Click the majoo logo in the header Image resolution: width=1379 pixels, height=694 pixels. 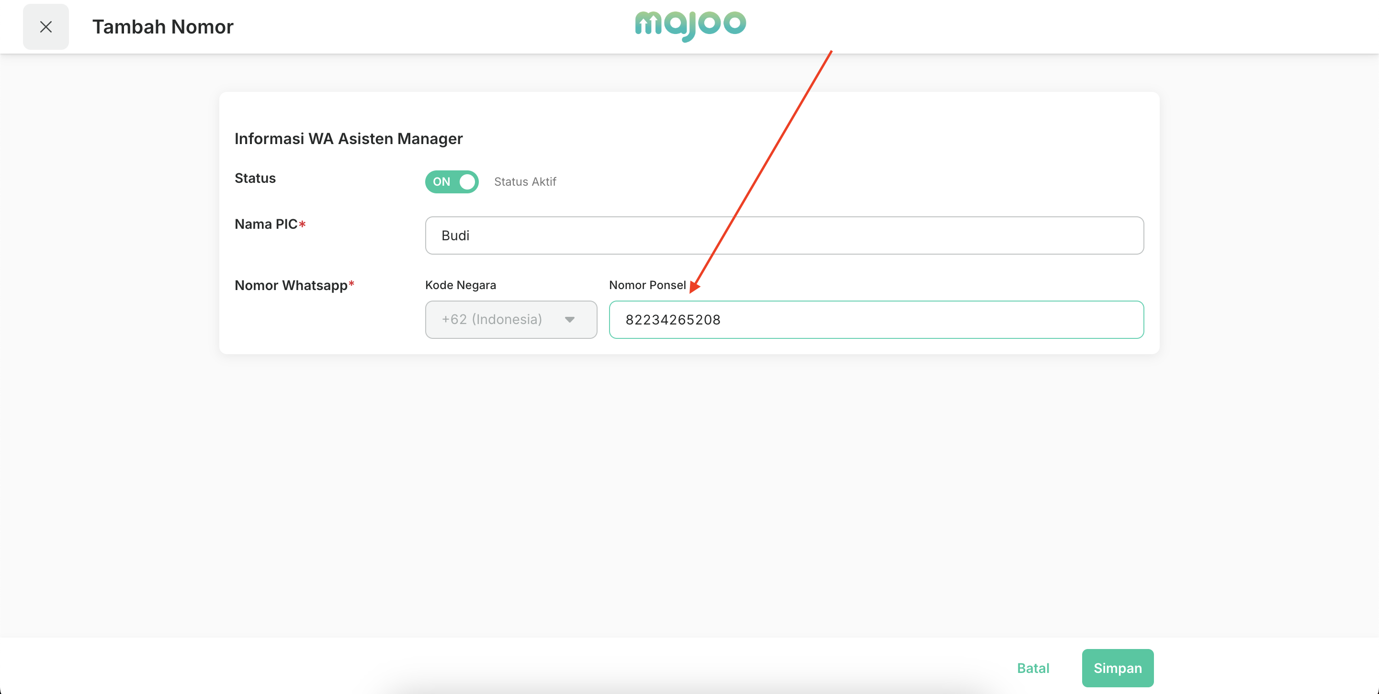[x=690, y=24]
